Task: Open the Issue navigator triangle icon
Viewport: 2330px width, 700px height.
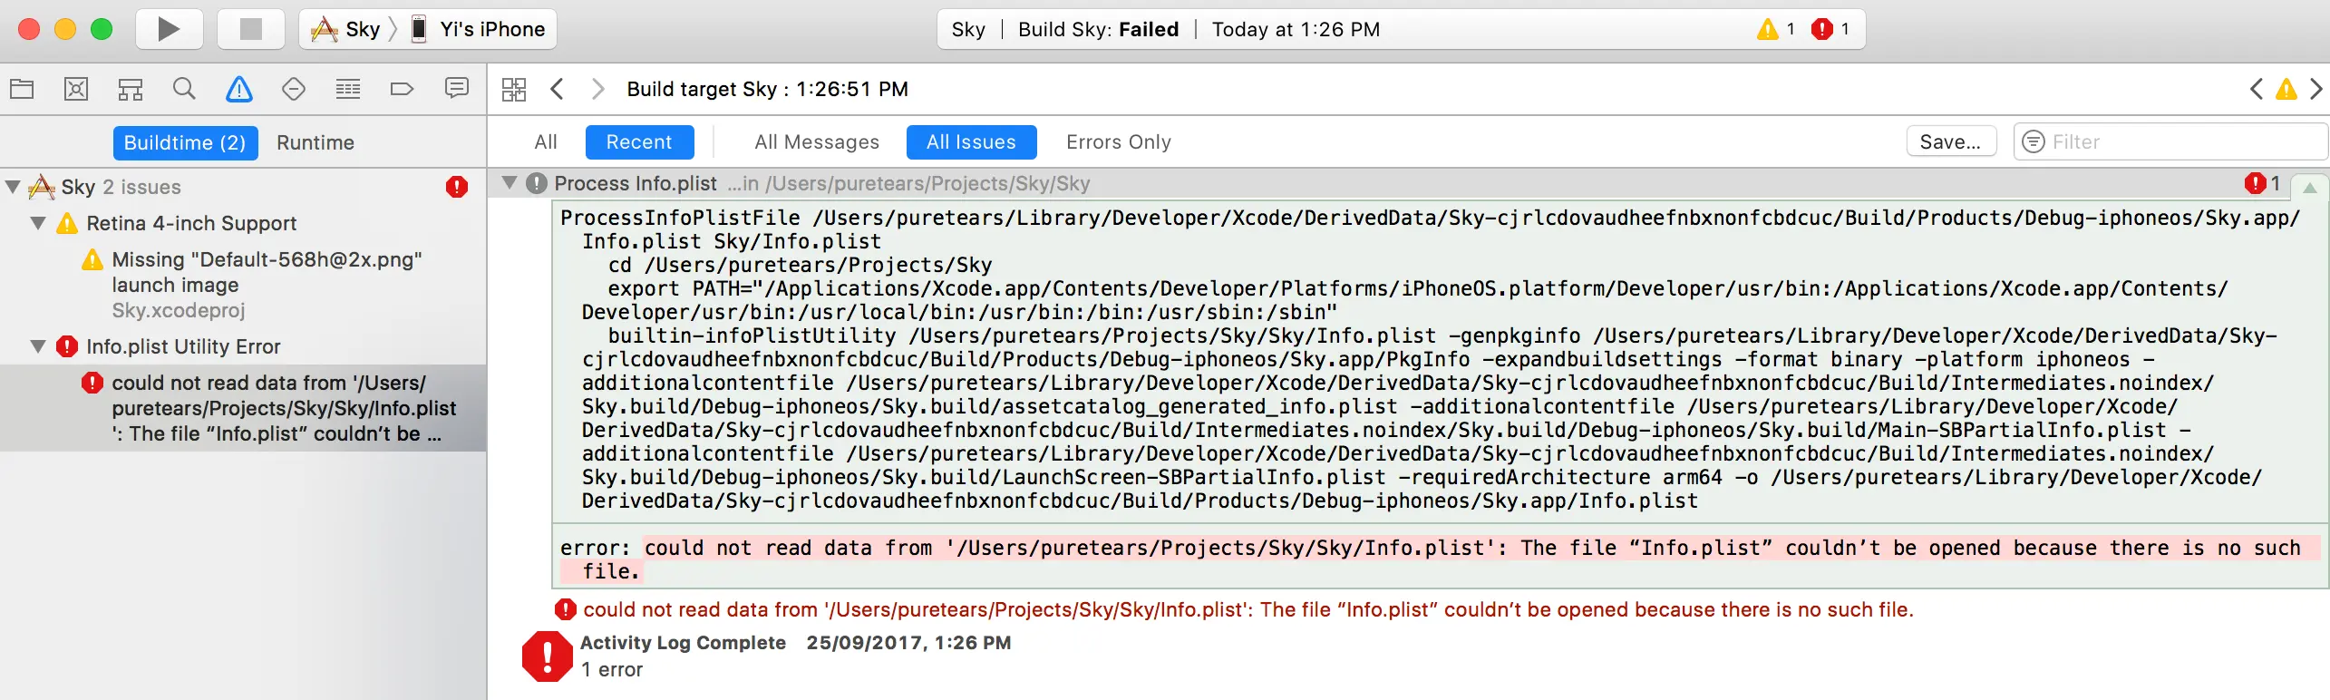Action: 239,89
